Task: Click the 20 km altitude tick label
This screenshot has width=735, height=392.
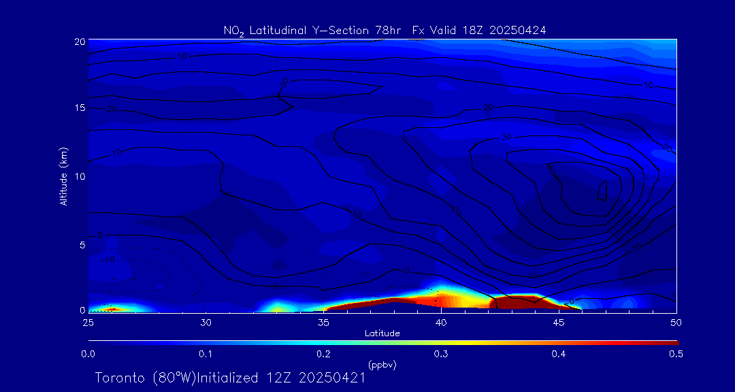Action: (x=78, y=42)
